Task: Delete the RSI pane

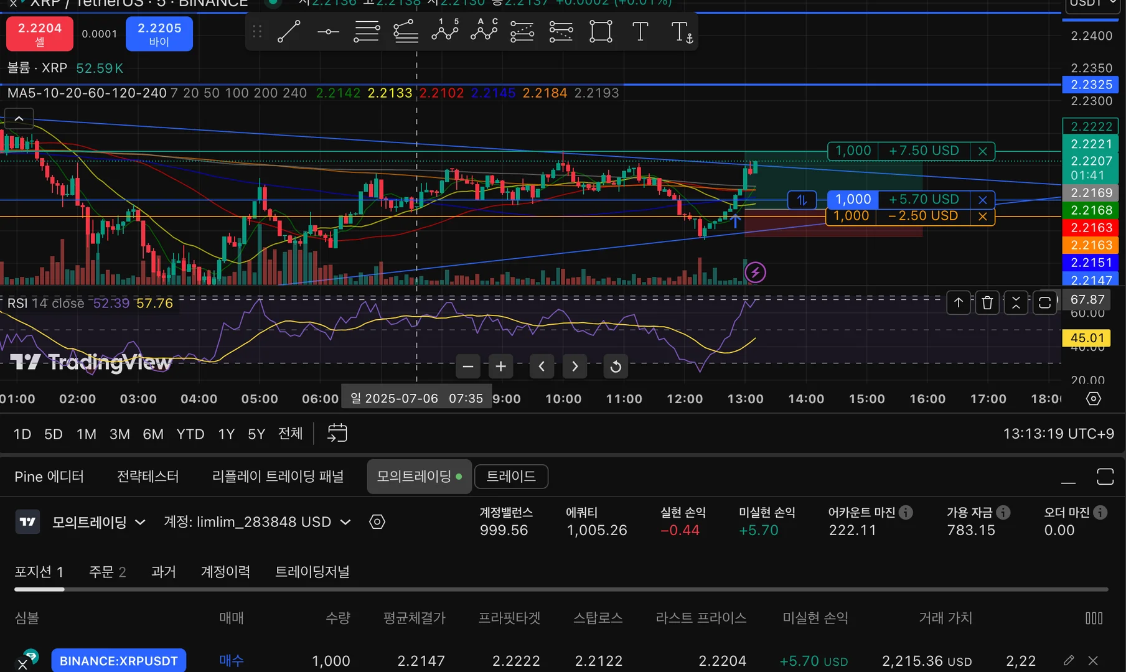Action: pyautogui.click(x=987, y=302)
